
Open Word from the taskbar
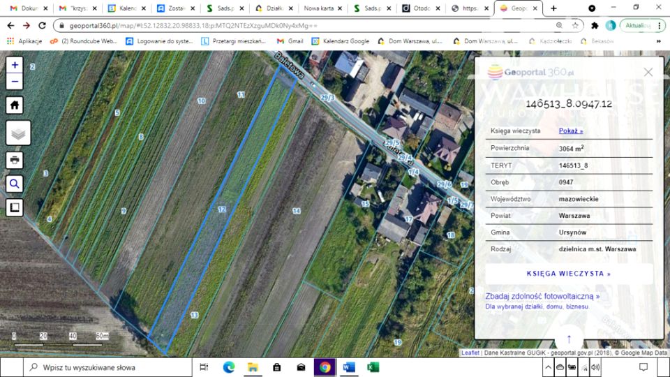[348, 367]
